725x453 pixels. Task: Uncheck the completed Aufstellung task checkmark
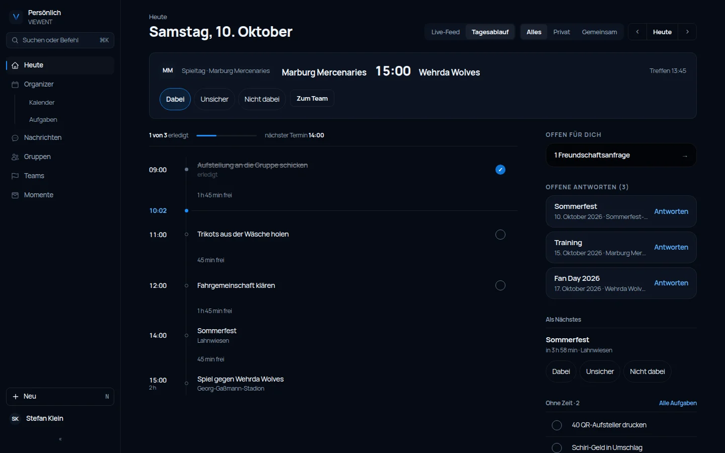[500, 170]
